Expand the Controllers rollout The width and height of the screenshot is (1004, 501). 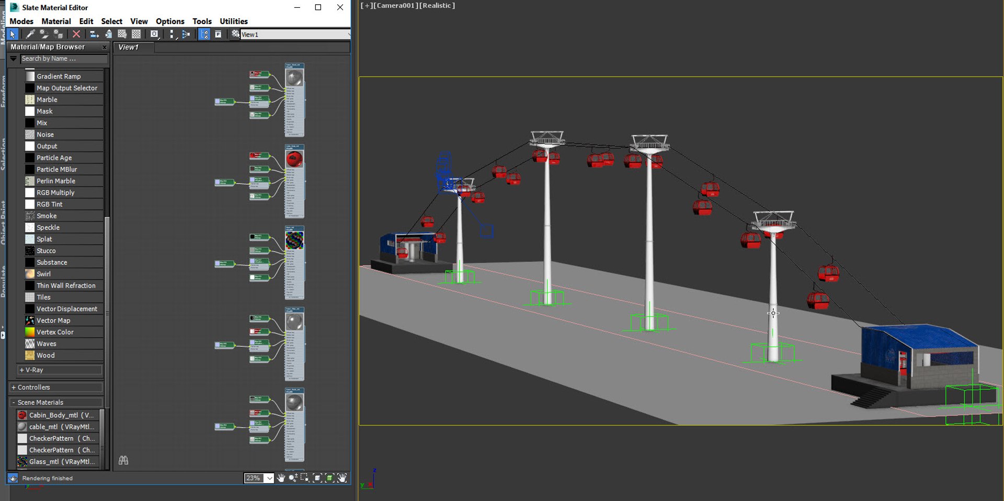(56, 388)
